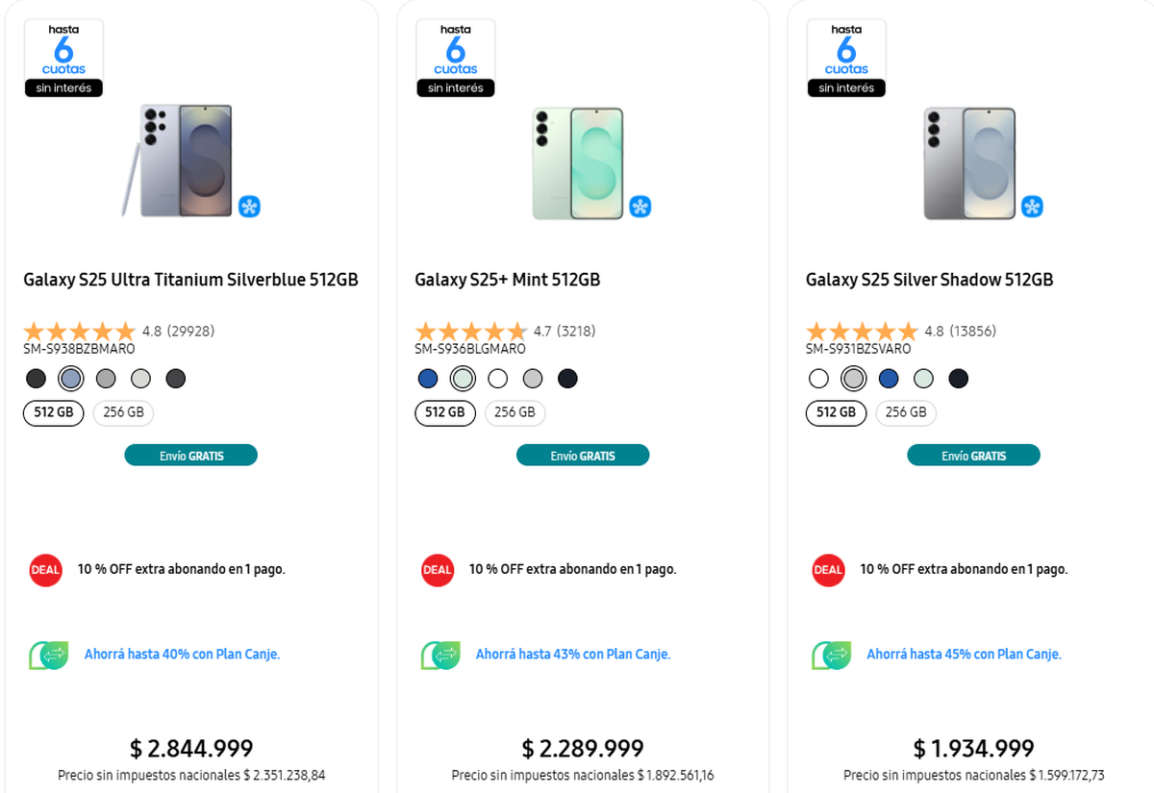Select 512 GB option for Galaxy S25+ Mint
The height and width of the screenshot is (793, 1154).
tap(445, 412)
